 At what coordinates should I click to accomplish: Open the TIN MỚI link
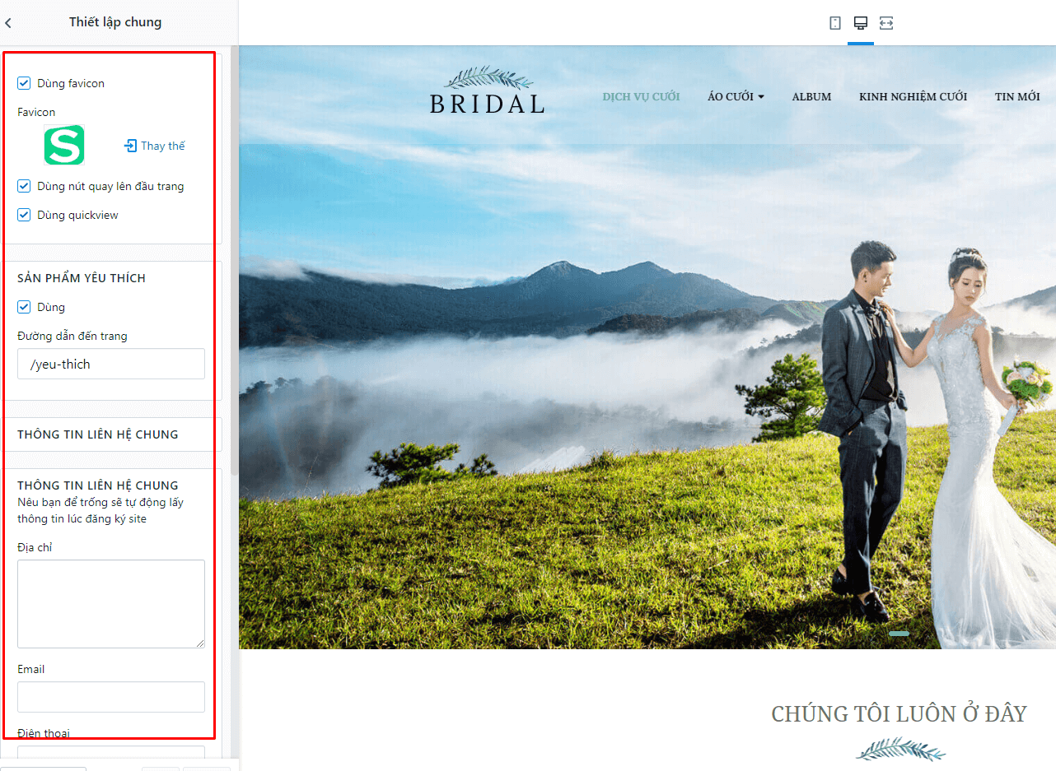click(1017, 96)
